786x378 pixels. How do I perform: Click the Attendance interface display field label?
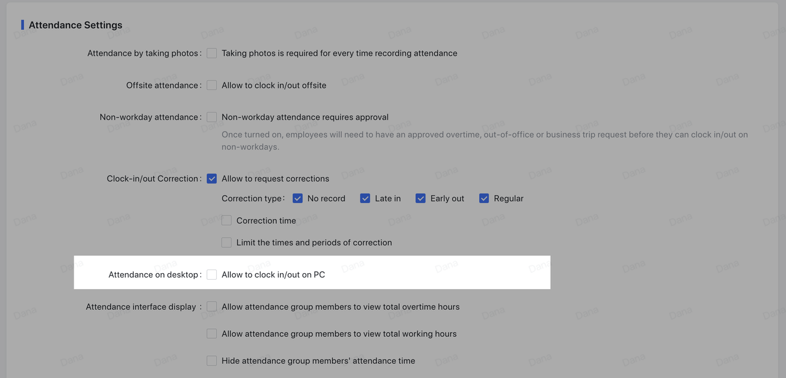coord(141,306)
